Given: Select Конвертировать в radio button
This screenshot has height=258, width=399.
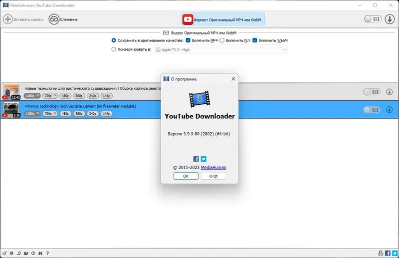Looking at the screenshot, I should 114,49.
